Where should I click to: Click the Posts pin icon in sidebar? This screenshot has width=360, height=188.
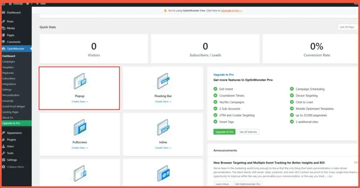click(3, 21)
